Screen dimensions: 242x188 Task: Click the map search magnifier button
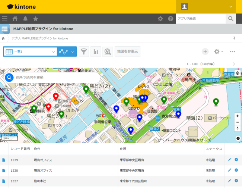[x=9, y=77]
